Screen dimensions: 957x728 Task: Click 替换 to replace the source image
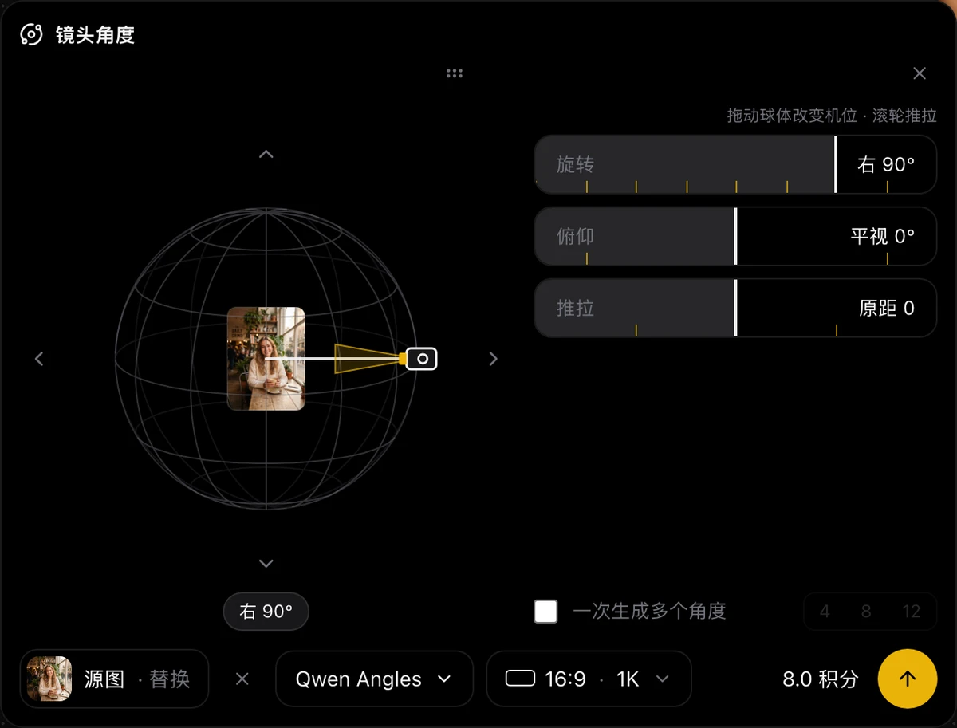click(x=170, y=679)
